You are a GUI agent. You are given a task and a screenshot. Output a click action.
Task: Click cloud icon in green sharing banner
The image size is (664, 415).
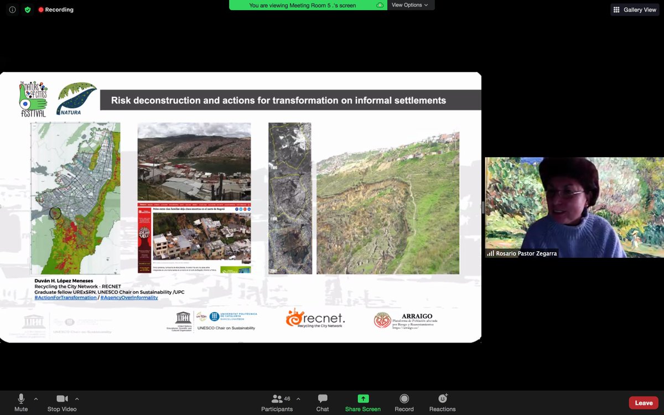click(380, 5)
